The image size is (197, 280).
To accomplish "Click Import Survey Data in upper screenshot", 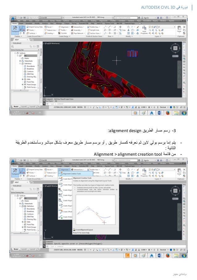I will coord(35,27).
